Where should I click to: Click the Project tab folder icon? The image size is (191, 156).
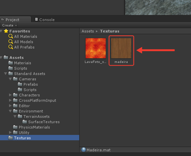pos(2,19)
